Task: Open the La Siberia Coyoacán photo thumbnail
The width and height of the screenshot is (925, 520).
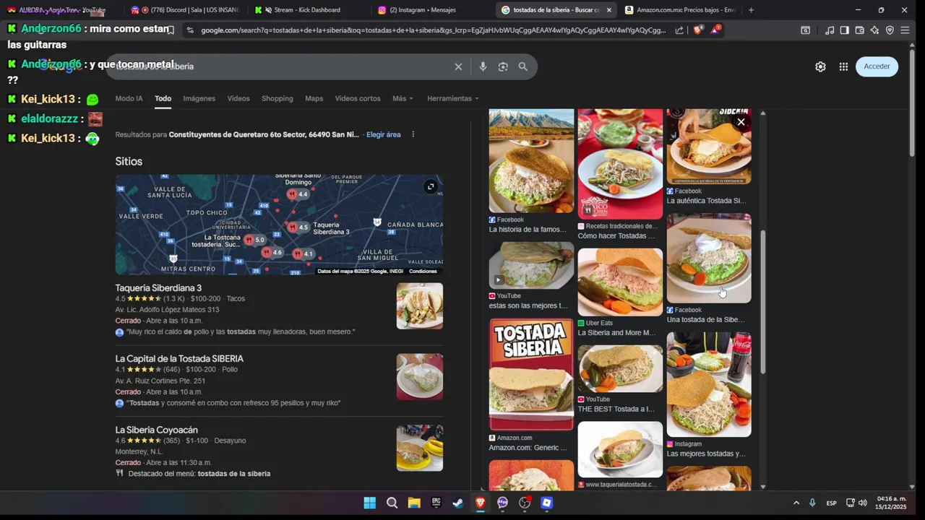Action: pyautogui.click(x=420, y=448)
